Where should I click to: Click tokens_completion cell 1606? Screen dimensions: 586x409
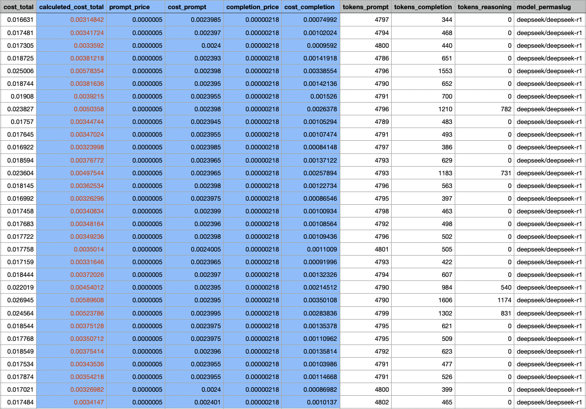[423, 300]
